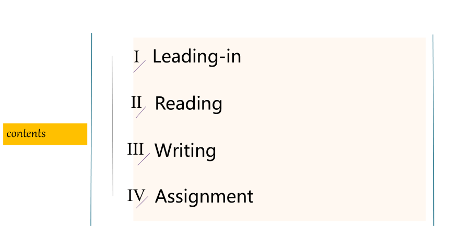Viewport: 449px width, 252px height.
Task: Click the capital A in Assignment
Action: [161, 196]
